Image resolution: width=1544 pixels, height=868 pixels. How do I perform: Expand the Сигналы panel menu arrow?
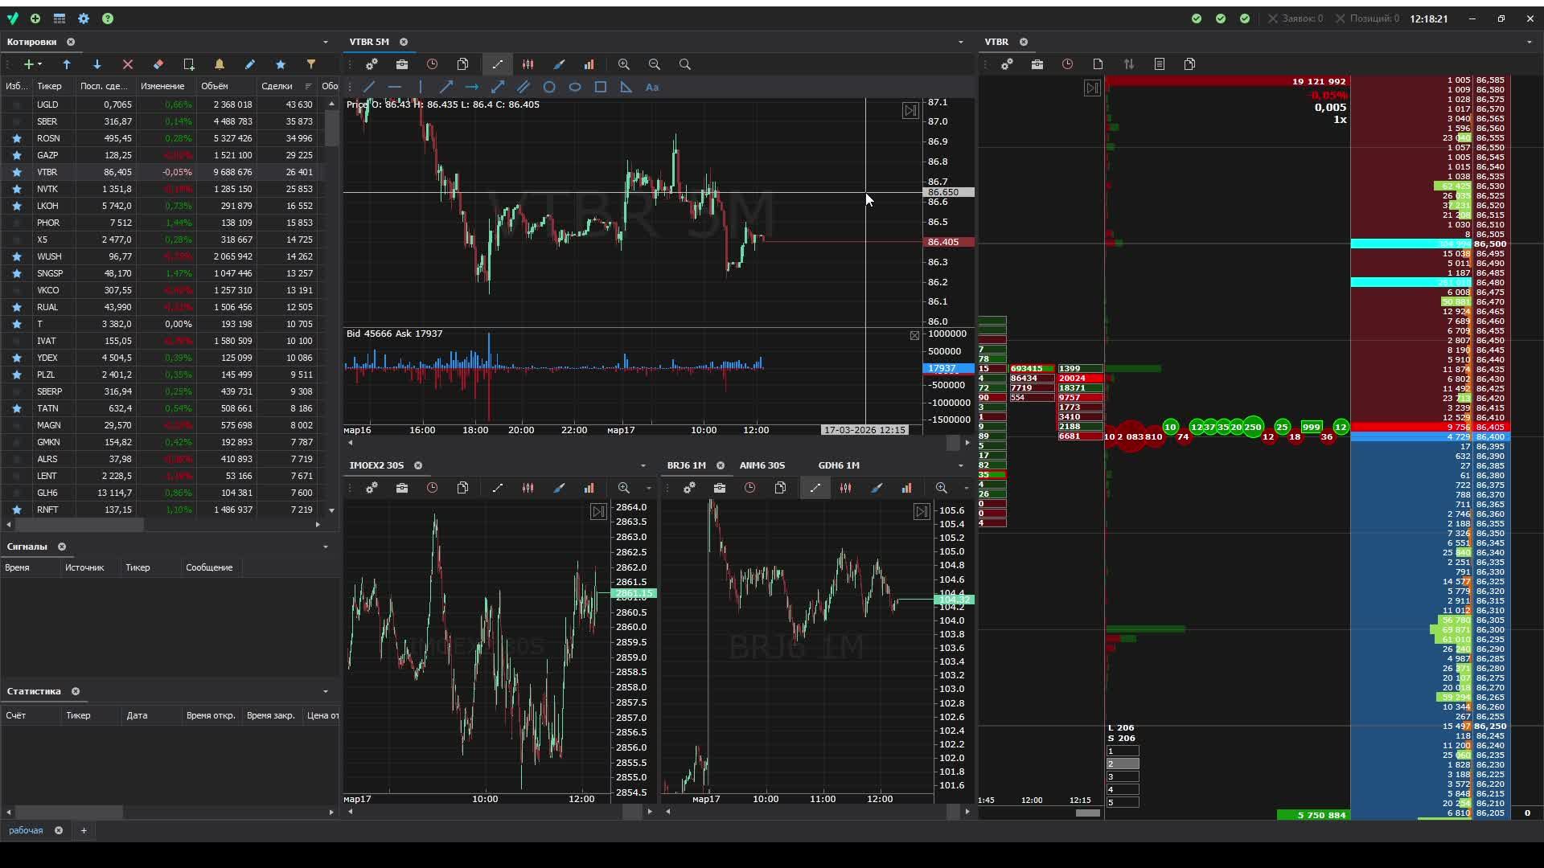pos(326,547)
